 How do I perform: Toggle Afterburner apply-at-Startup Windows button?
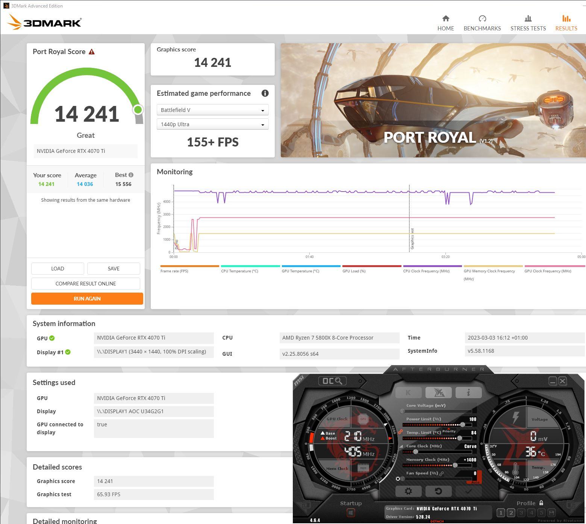click(351, 512)
